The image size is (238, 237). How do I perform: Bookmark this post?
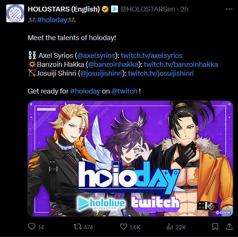(215, 227)
